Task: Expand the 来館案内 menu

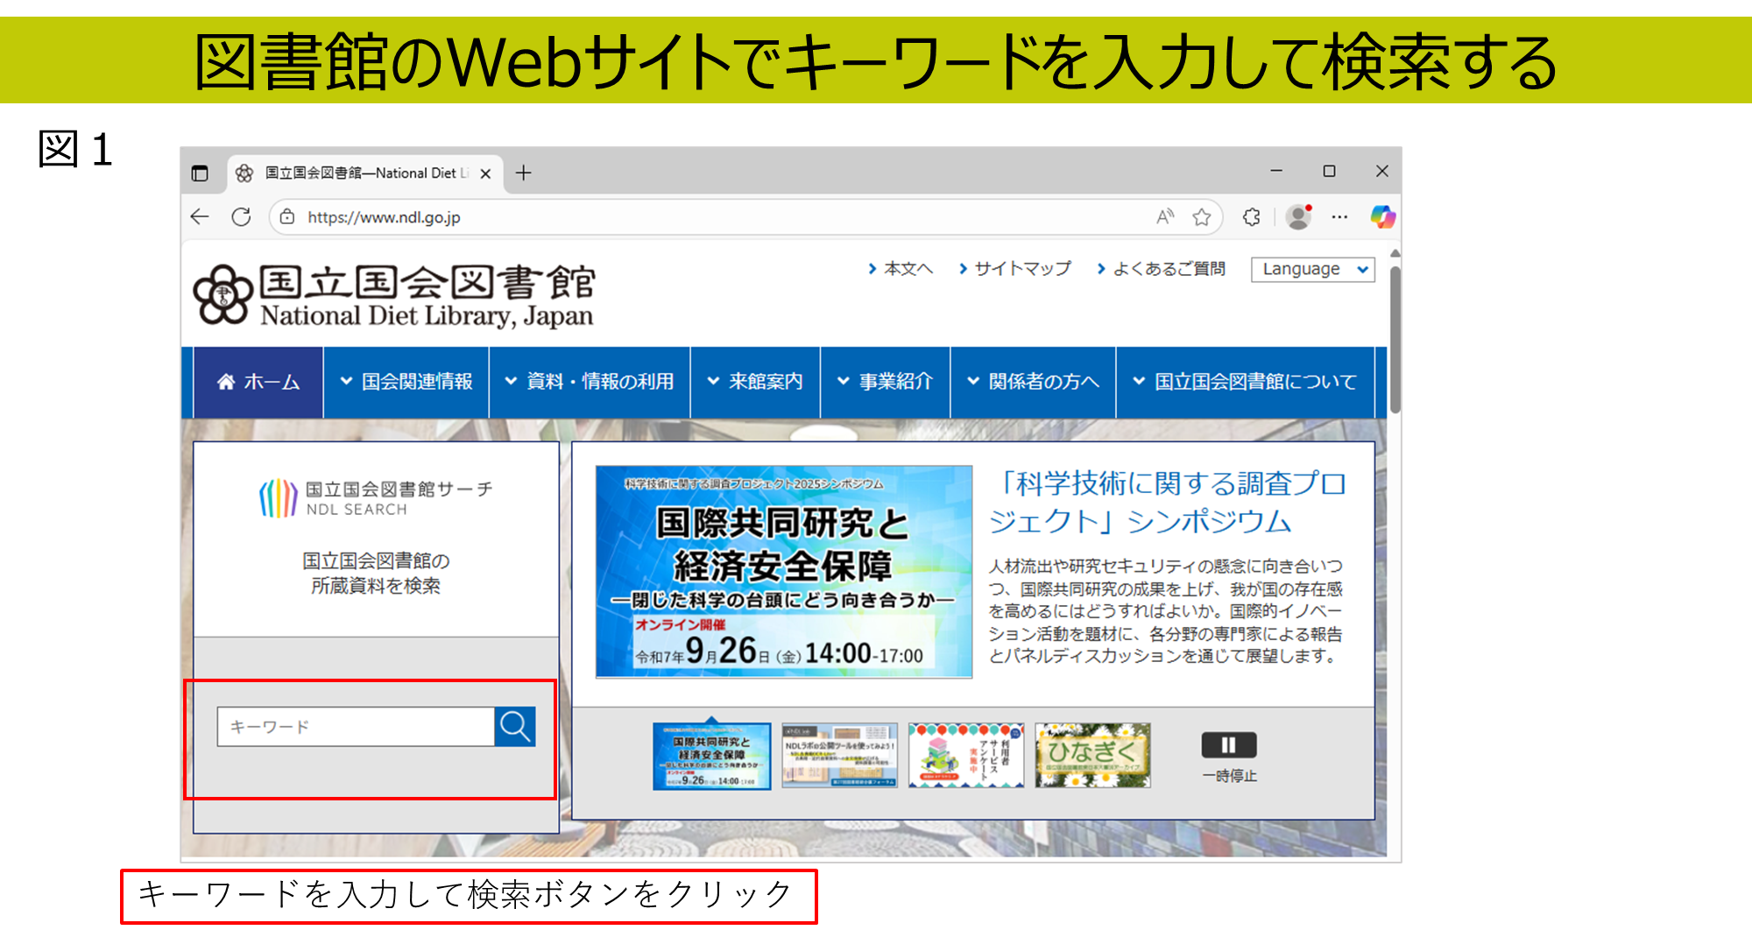Action: (x=755, y=382)
